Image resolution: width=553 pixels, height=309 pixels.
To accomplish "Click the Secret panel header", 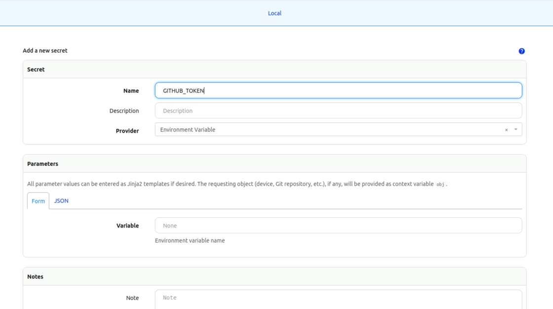I will pyautogui.click(x=36, y=70).
